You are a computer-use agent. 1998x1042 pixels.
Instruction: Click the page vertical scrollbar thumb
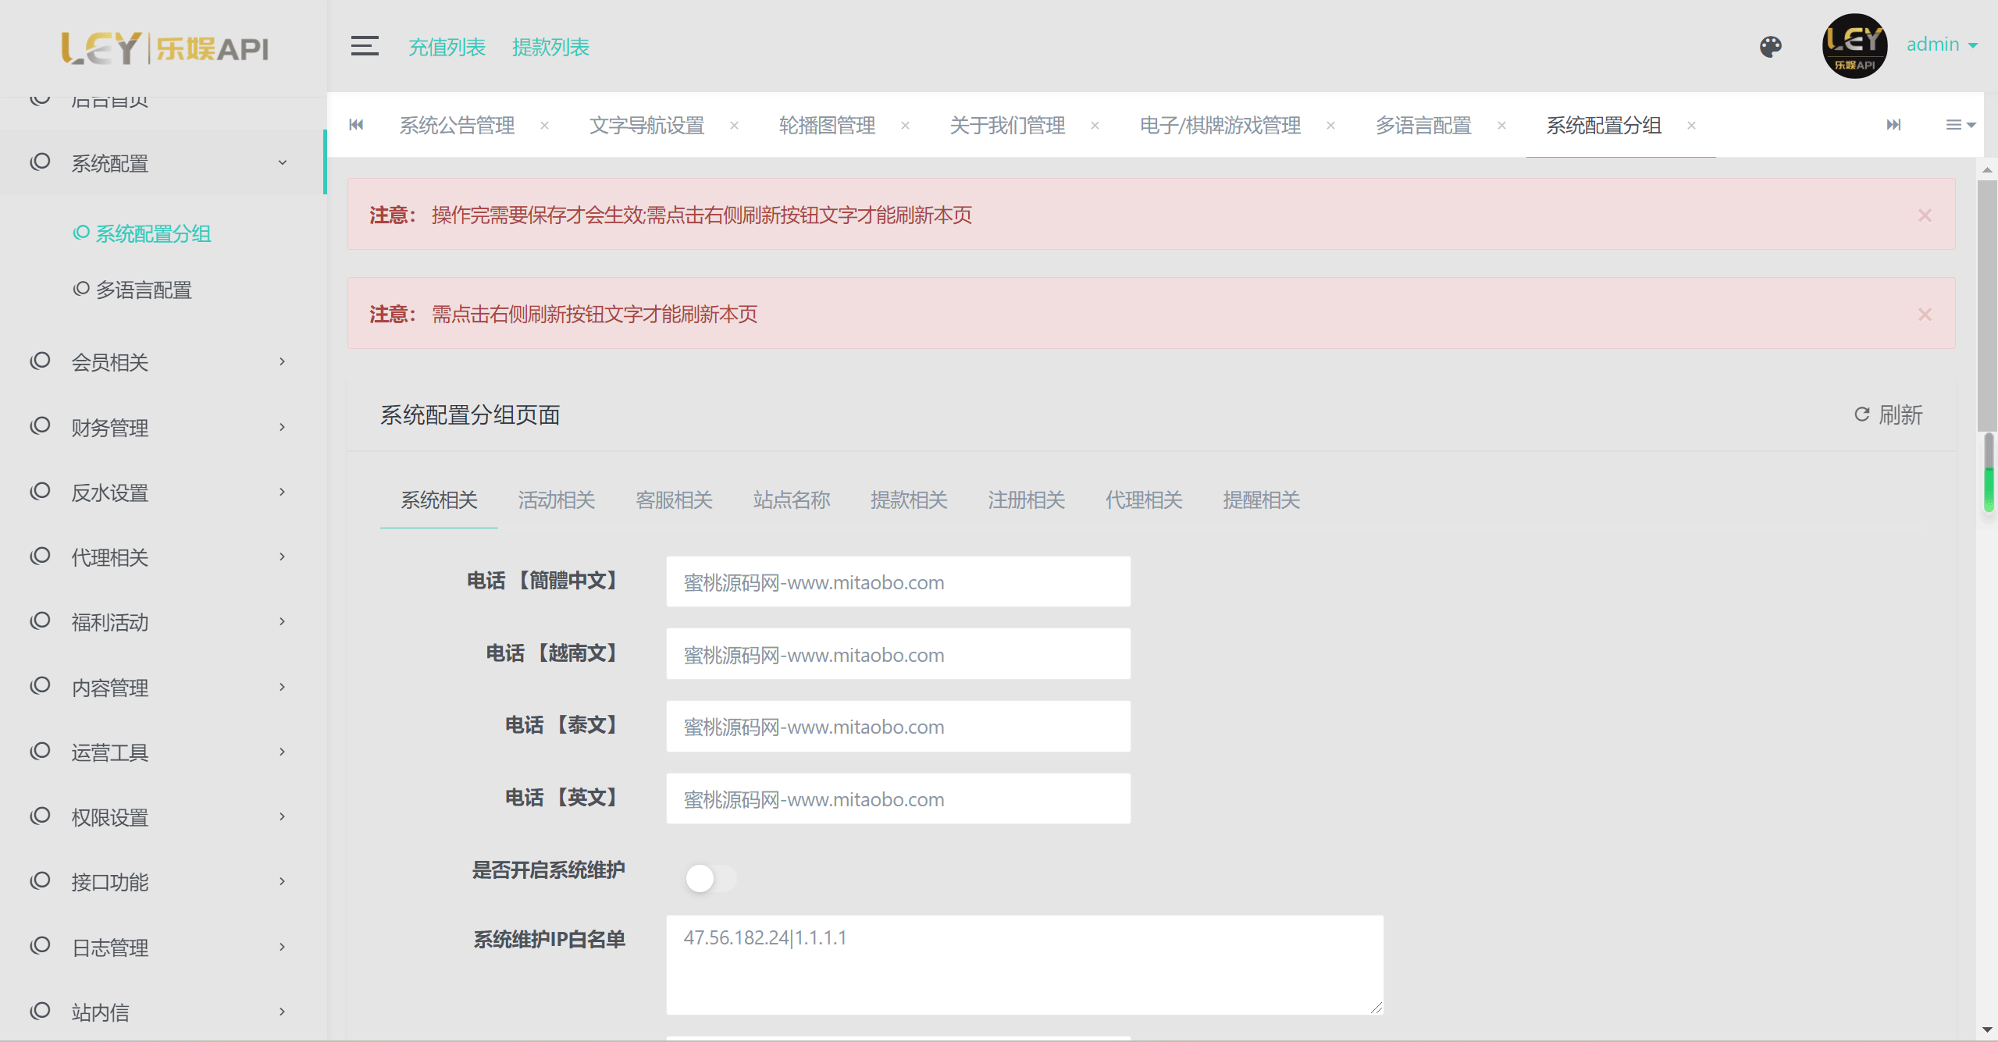(1987, 304)
